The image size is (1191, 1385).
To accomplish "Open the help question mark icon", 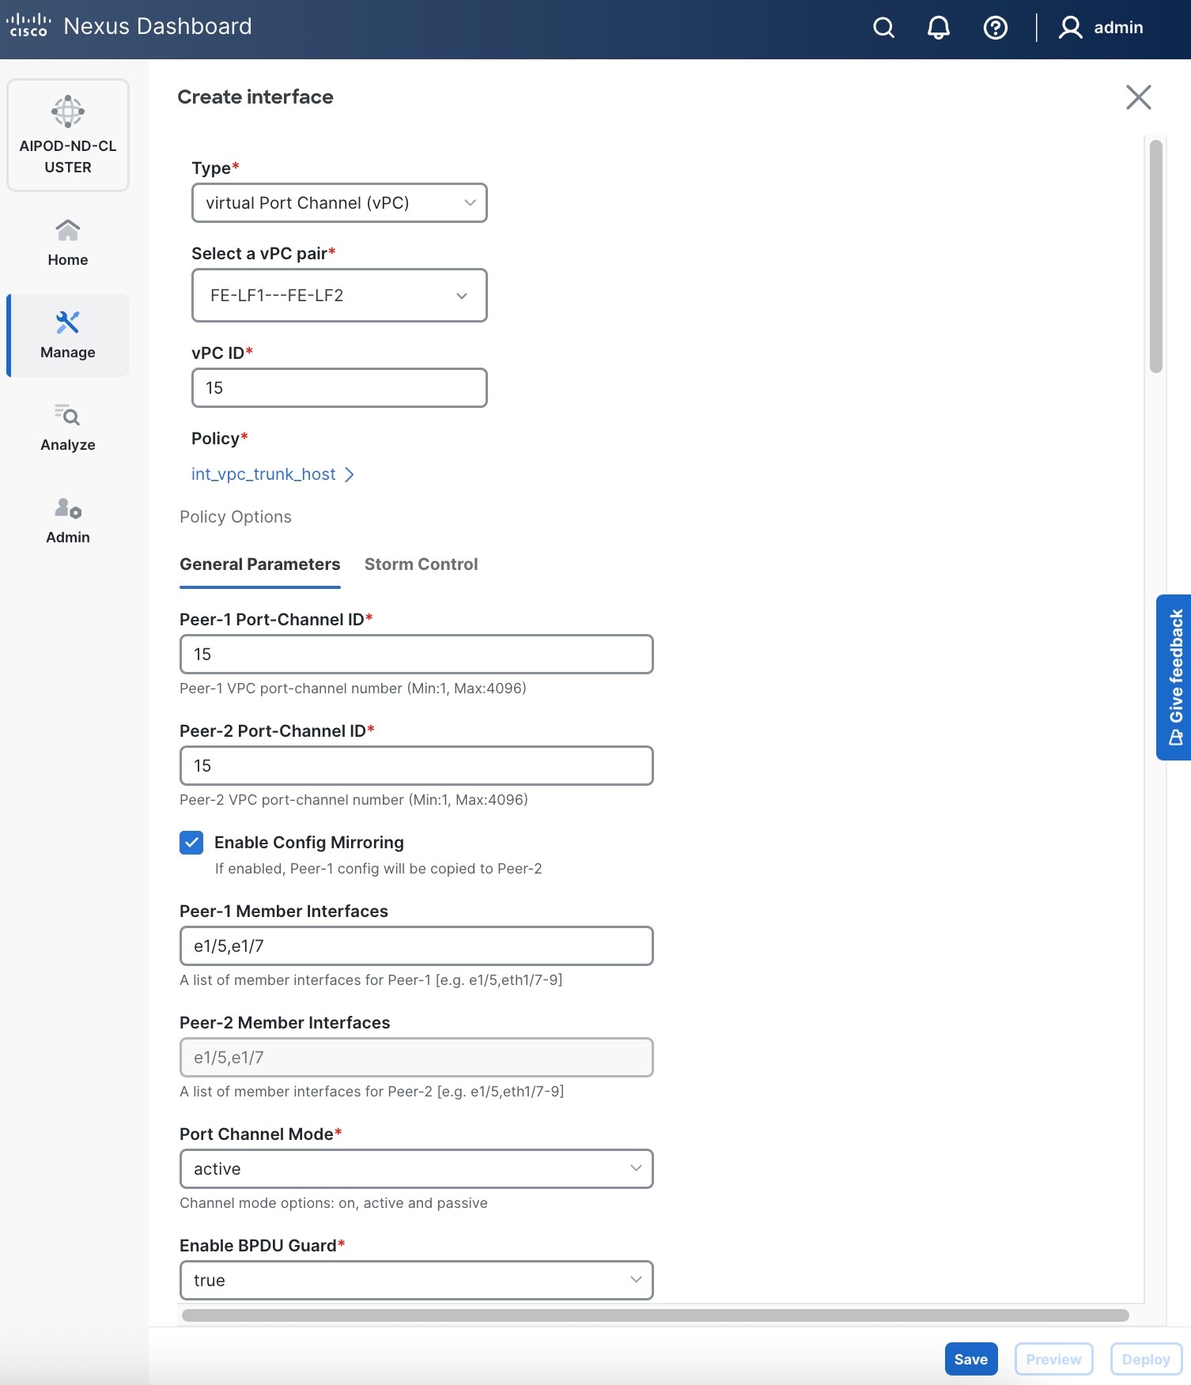I will 995,28.
